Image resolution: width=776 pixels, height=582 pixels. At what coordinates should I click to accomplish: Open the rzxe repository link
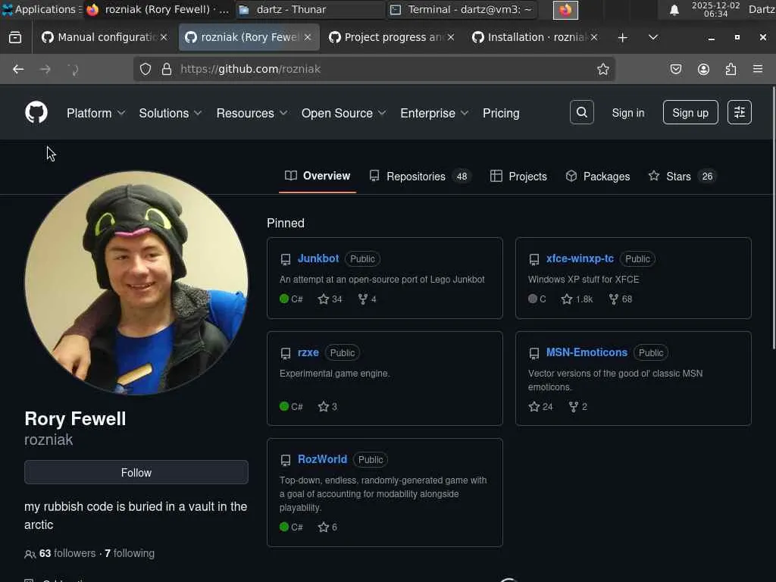[x=308, y=352]
